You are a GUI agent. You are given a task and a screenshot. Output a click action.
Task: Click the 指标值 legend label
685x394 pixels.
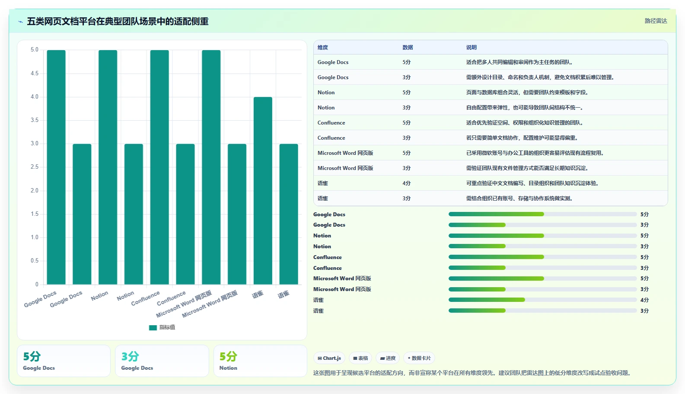(x=167, y=327)
